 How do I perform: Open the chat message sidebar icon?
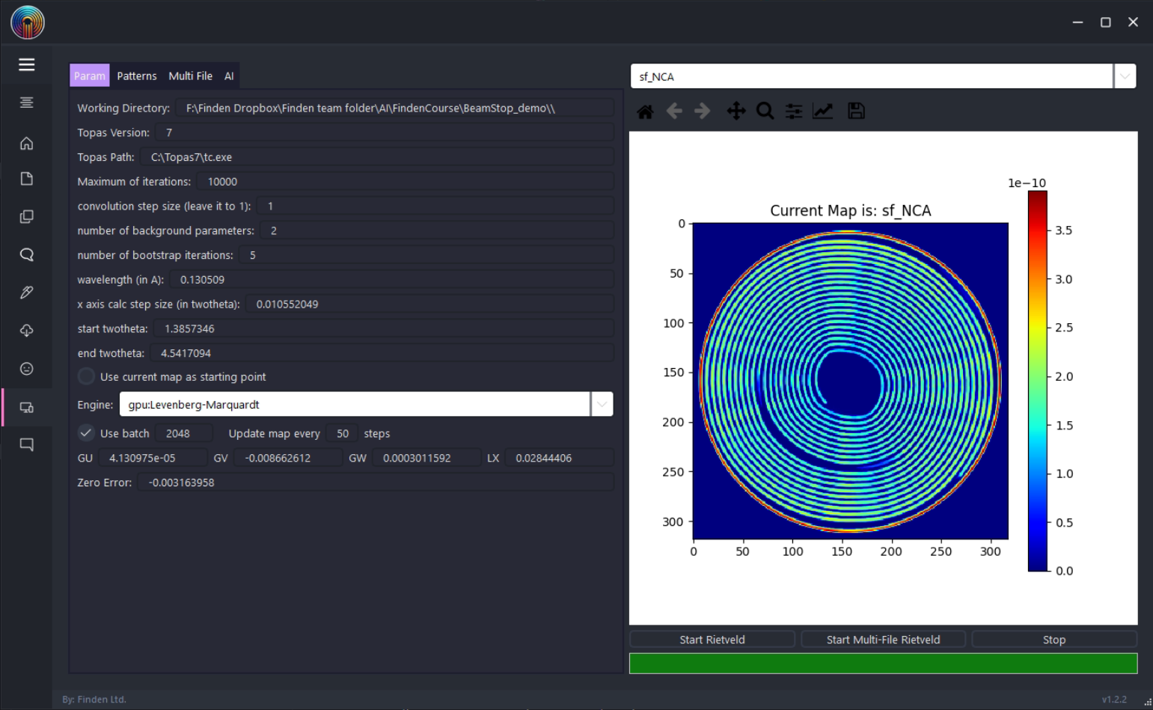click(27, 445)
